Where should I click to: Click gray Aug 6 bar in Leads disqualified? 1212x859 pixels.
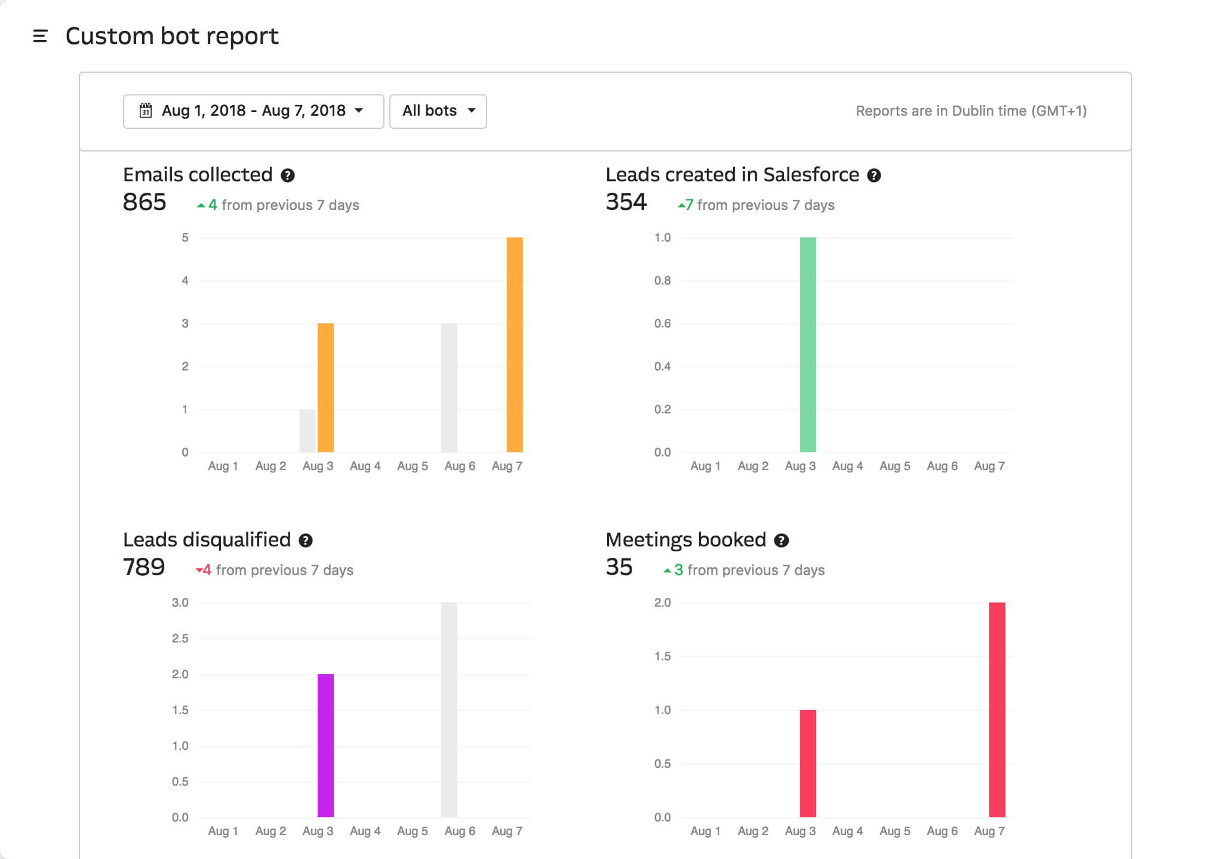(x=449, y=710)
